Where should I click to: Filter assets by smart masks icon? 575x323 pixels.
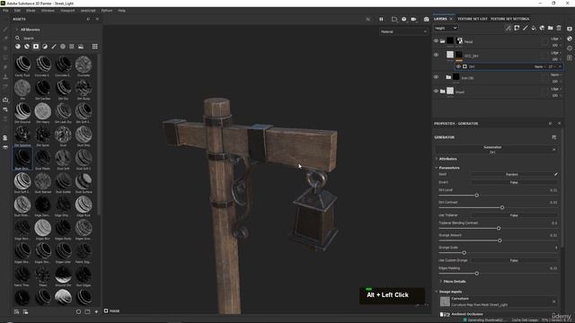point(36,47)
